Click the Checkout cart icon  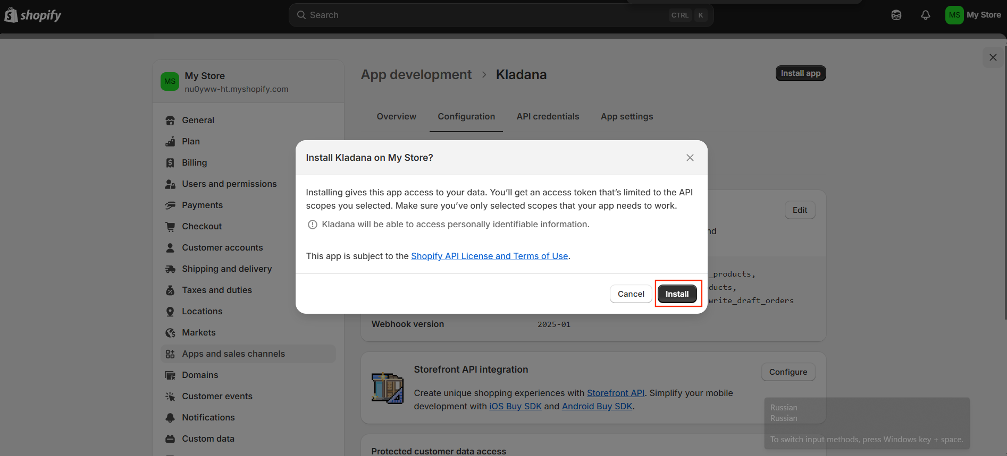[x=170, y=227]
